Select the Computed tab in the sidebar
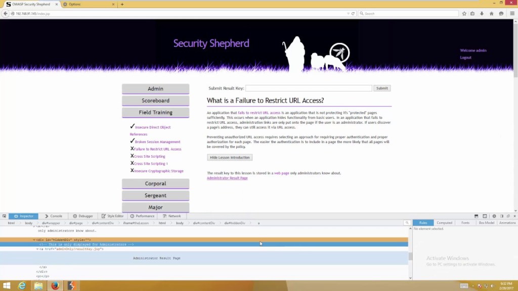The height and width of the screenshot is (291, 518). (444, 223)
